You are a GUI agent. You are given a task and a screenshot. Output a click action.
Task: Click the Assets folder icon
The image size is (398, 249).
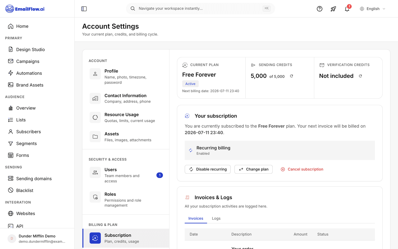[95, 137]
